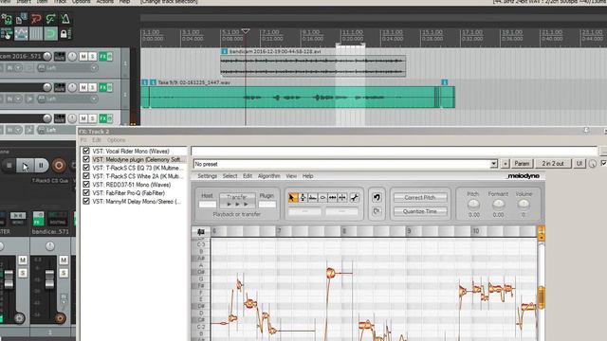Click the Melodyne Formant knob

click(x=498, y=205)
